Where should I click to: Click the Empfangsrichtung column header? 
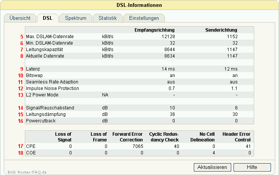[154, 30]
